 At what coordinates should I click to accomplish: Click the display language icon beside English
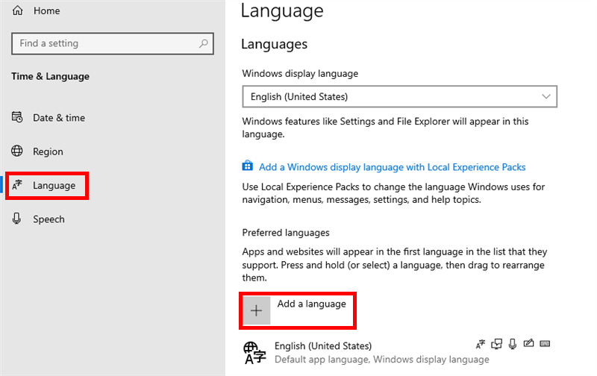481,344
